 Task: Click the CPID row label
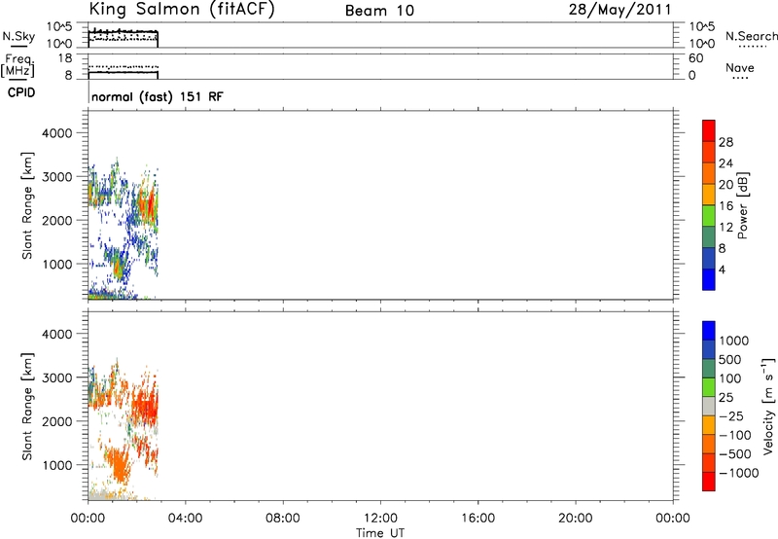point(21,92)
